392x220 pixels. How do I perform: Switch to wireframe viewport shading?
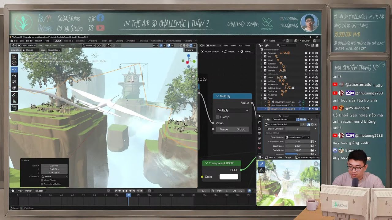click(181, 45)
